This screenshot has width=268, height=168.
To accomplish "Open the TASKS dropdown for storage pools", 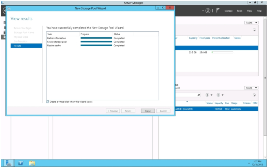I will pyautogui.click(x=251, y=23).
